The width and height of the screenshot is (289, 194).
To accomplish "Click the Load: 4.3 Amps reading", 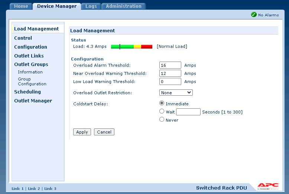I will click(x=90, y=46).
